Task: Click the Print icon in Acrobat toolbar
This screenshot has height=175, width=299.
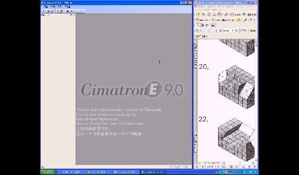Action: tap(214, 14)
